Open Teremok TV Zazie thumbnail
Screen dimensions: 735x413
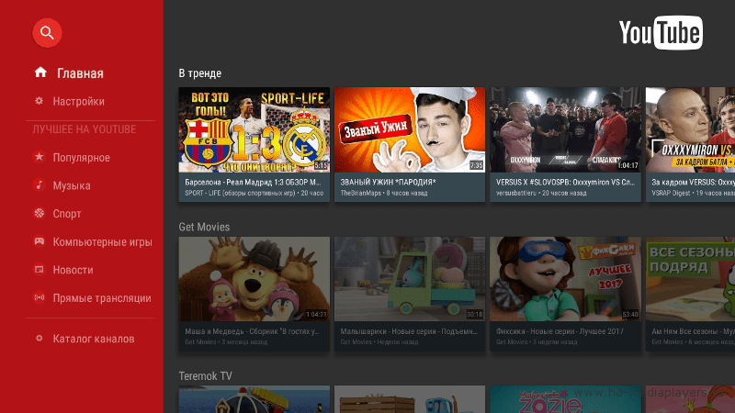(565, 399)
